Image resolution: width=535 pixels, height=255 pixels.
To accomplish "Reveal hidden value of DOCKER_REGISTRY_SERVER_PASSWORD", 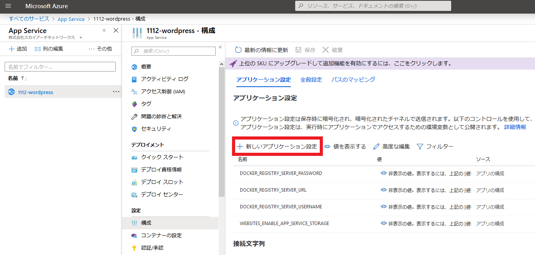I will pyautogui.click(x=384, y=173).
